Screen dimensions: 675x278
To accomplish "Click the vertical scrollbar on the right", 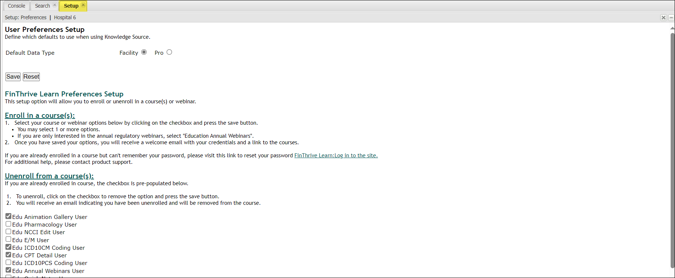I will tap(672, 145).
